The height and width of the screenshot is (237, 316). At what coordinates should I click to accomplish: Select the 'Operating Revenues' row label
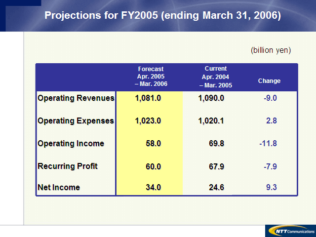(x=76, y=98)
